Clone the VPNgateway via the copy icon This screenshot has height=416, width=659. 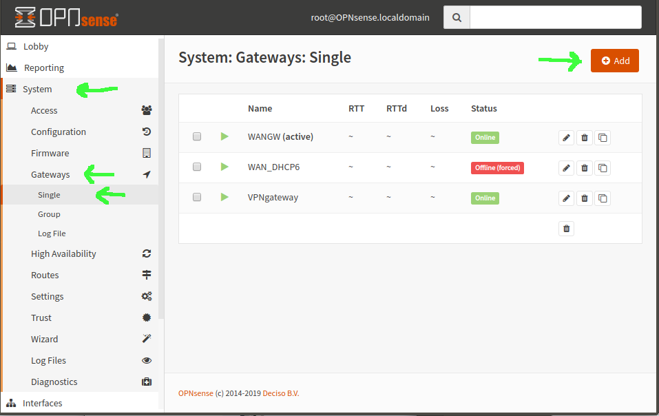point(603,198)
